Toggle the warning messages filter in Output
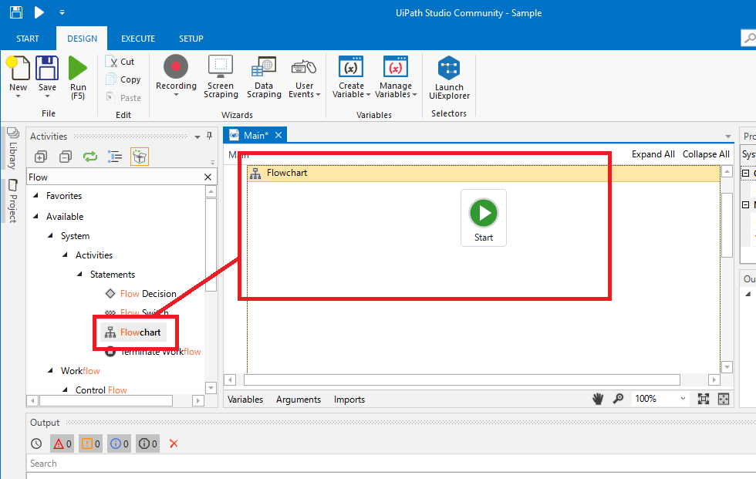 pyautogui.click(x=90, y=444)
